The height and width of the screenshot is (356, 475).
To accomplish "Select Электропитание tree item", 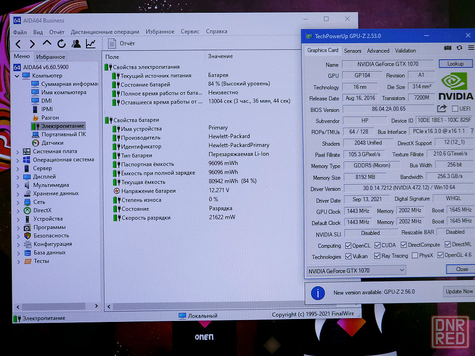I will [x=58, y=126].
